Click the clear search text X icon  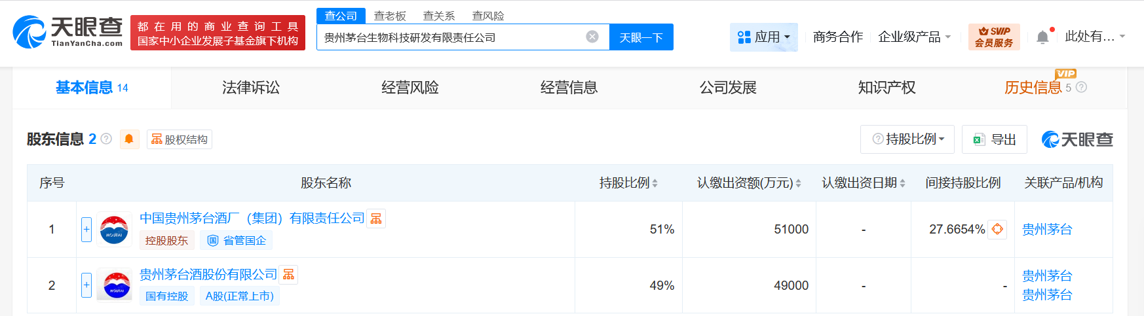coord(592,37)
